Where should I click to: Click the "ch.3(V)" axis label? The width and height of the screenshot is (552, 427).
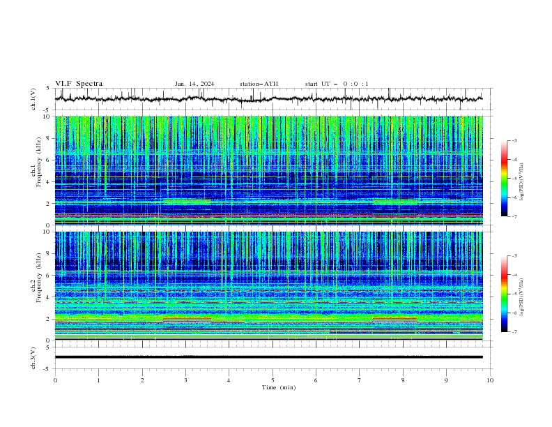pos(33,358)
